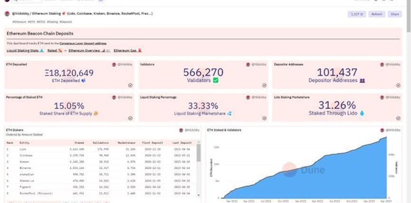This screenshot has width=411, height=203.
Task: Click the 33.33% liquid staking value
Action: point(203,106)
